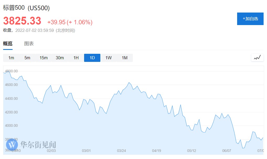The image size is (267, 159).
Task: Select the 1D daily interval
Action: (x=92, y=58)
